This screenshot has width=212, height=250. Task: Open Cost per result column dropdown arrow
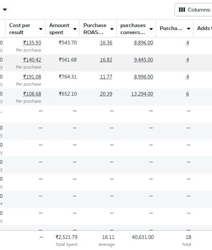[x=41, y=29]
